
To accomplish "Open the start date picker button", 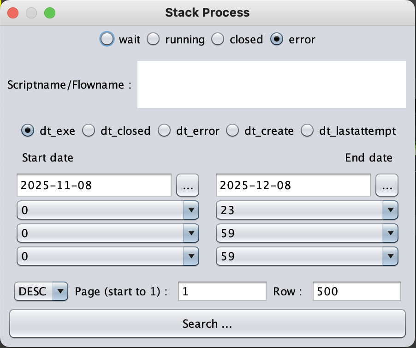I will tap(188, 186).
